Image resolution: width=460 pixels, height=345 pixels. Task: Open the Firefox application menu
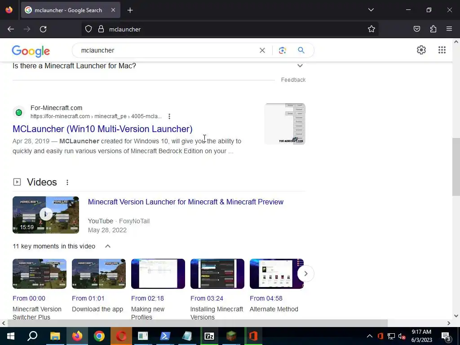[x=449, y=29]
